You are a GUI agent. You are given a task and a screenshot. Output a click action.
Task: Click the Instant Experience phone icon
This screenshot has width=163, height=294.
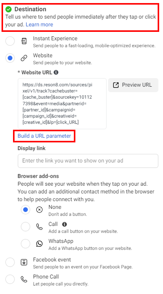click(24, 41)
